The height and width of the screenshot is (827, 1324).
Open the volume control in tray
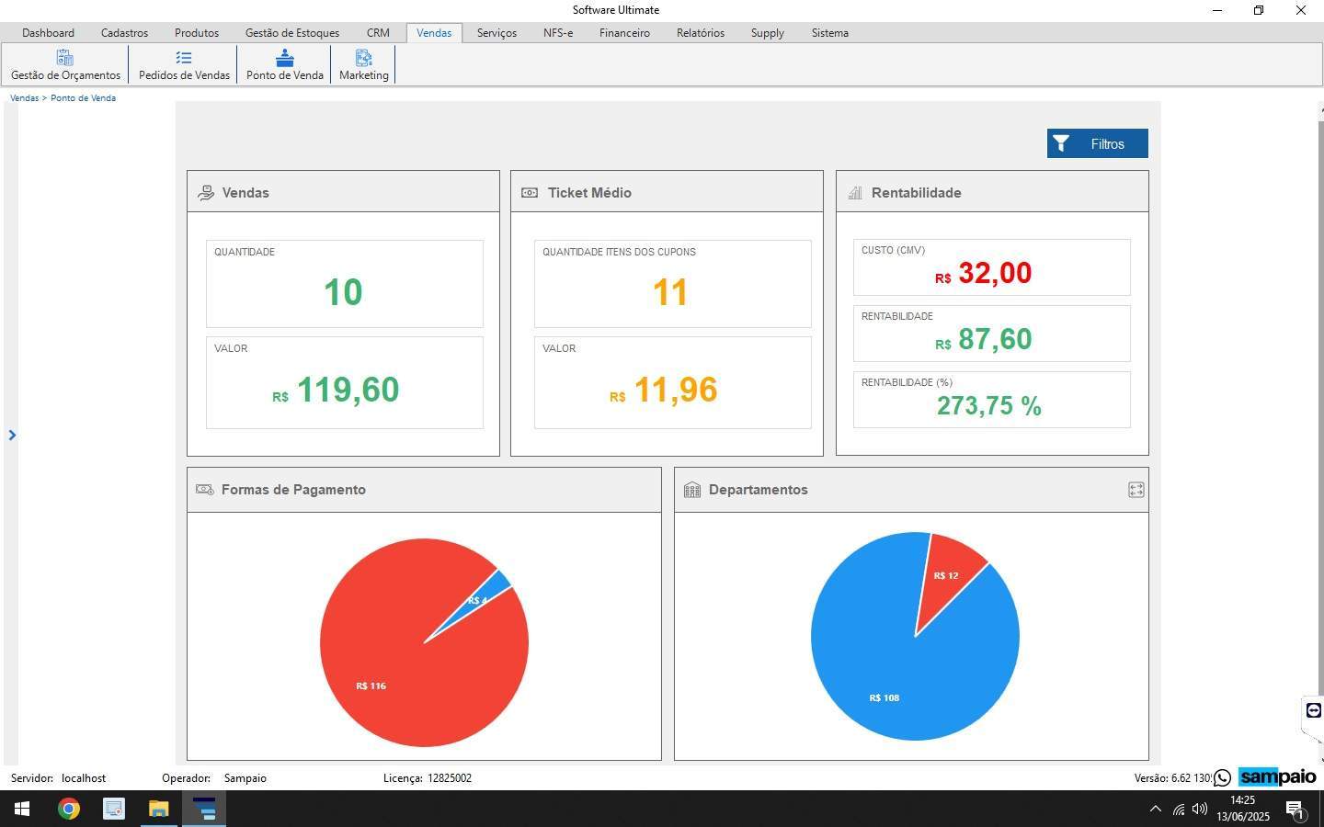1200,809
